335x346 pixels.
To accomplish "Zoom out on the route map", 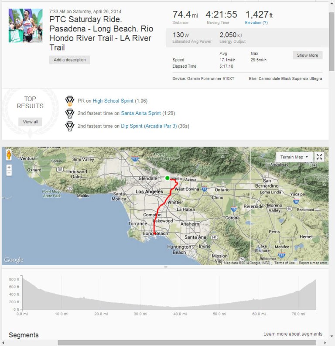I will [9, 173].
